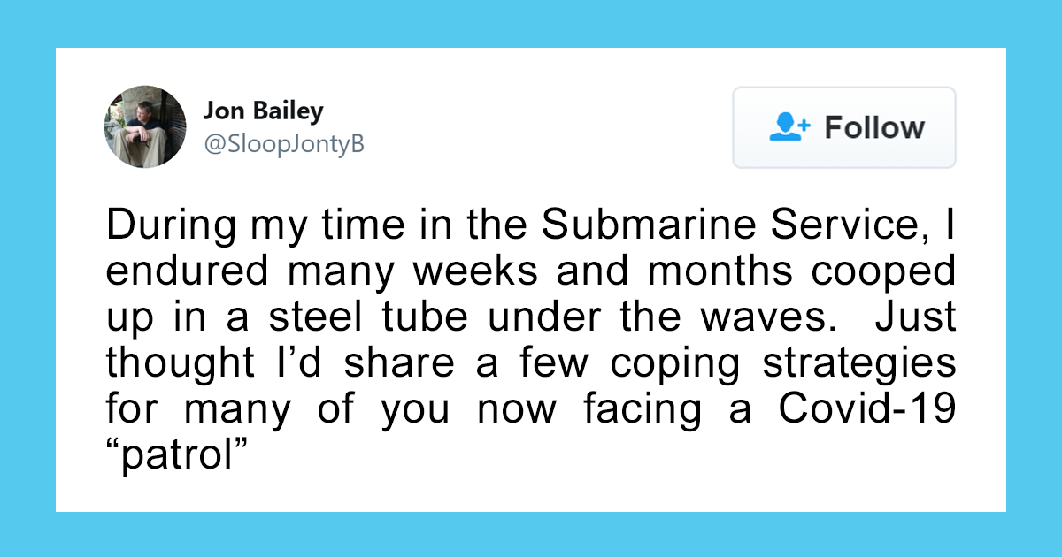Image resolution: width=1062 pixels, height=557 pixels.
Task: Click the word "During" starting the tweet
Action: pyautogui.click(x=163, y=227)
